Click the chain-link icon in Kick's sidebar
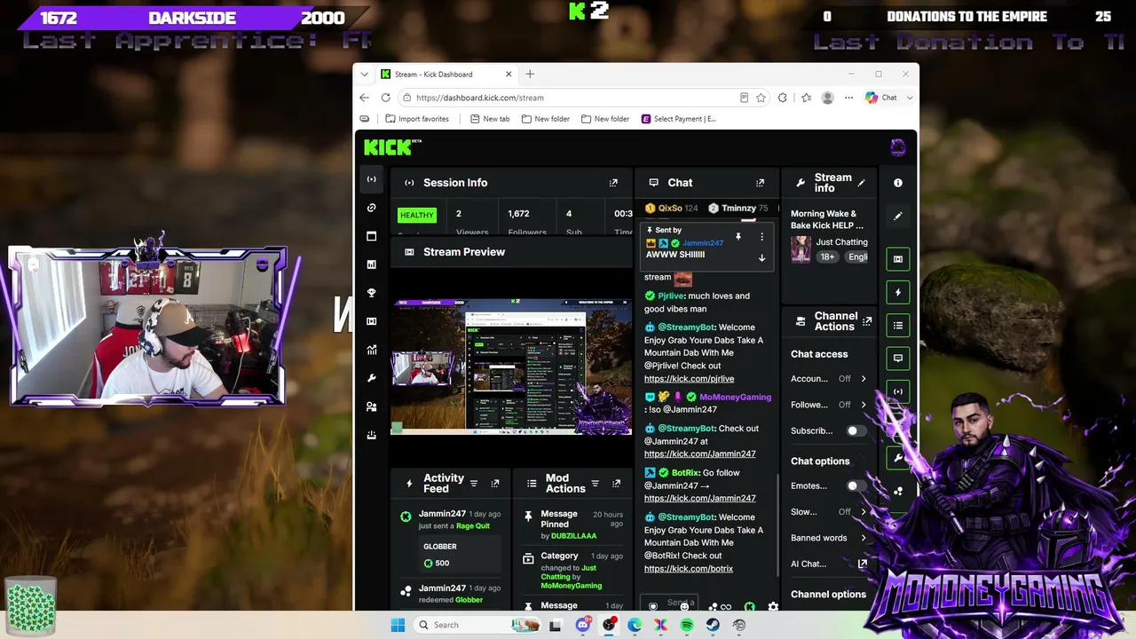Image resolution: width=1136 pixels, height=639 pixels. click(x=372, y=208)
